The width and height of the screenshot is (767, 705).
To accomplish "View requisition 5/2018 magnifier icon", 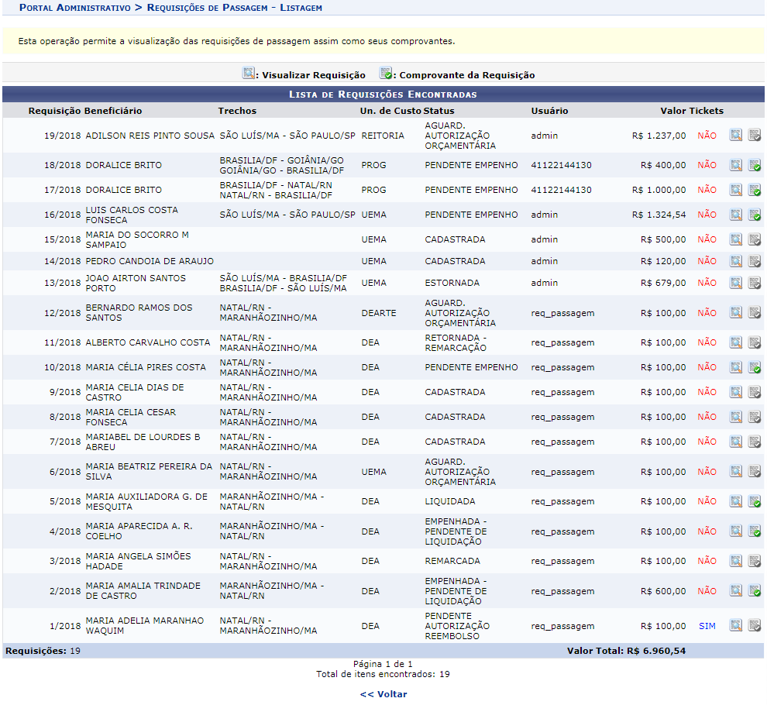I will (735, 501).
